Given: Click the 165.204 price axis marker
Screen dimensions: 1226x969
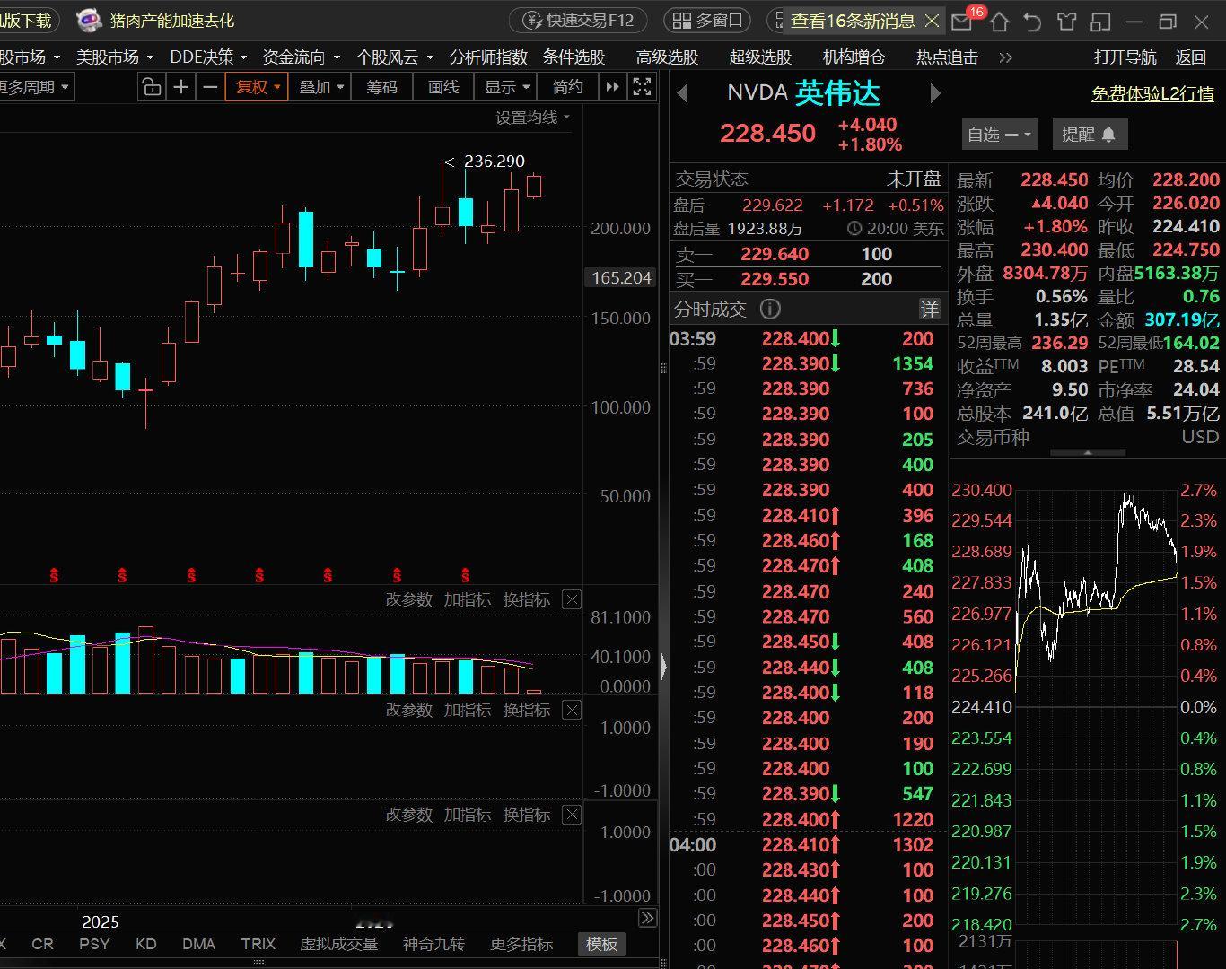Looking at the screenshot, I should (621, 278).
